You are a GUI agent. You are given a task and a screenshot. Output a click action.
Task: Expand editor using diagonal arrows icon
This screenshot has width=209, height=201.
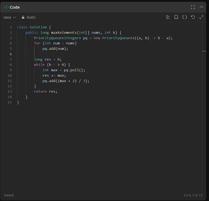coord(201,17)
